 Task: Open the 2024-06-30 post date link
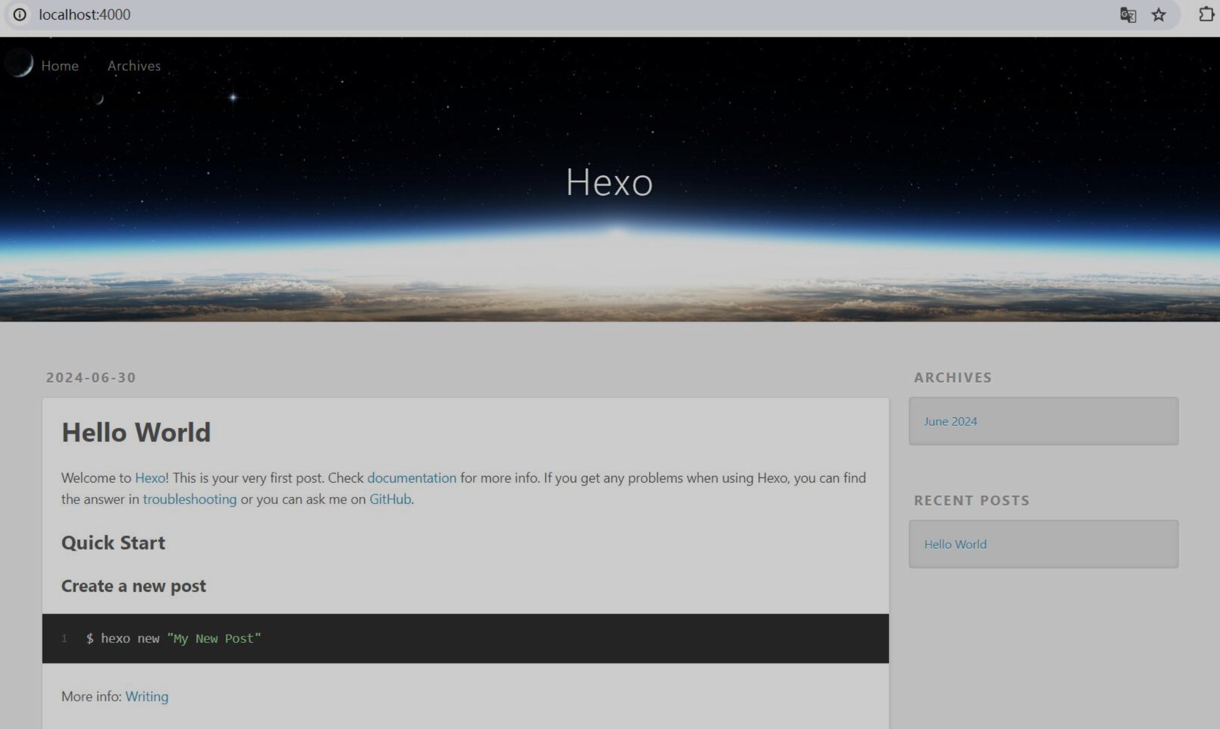pos(91,378)
